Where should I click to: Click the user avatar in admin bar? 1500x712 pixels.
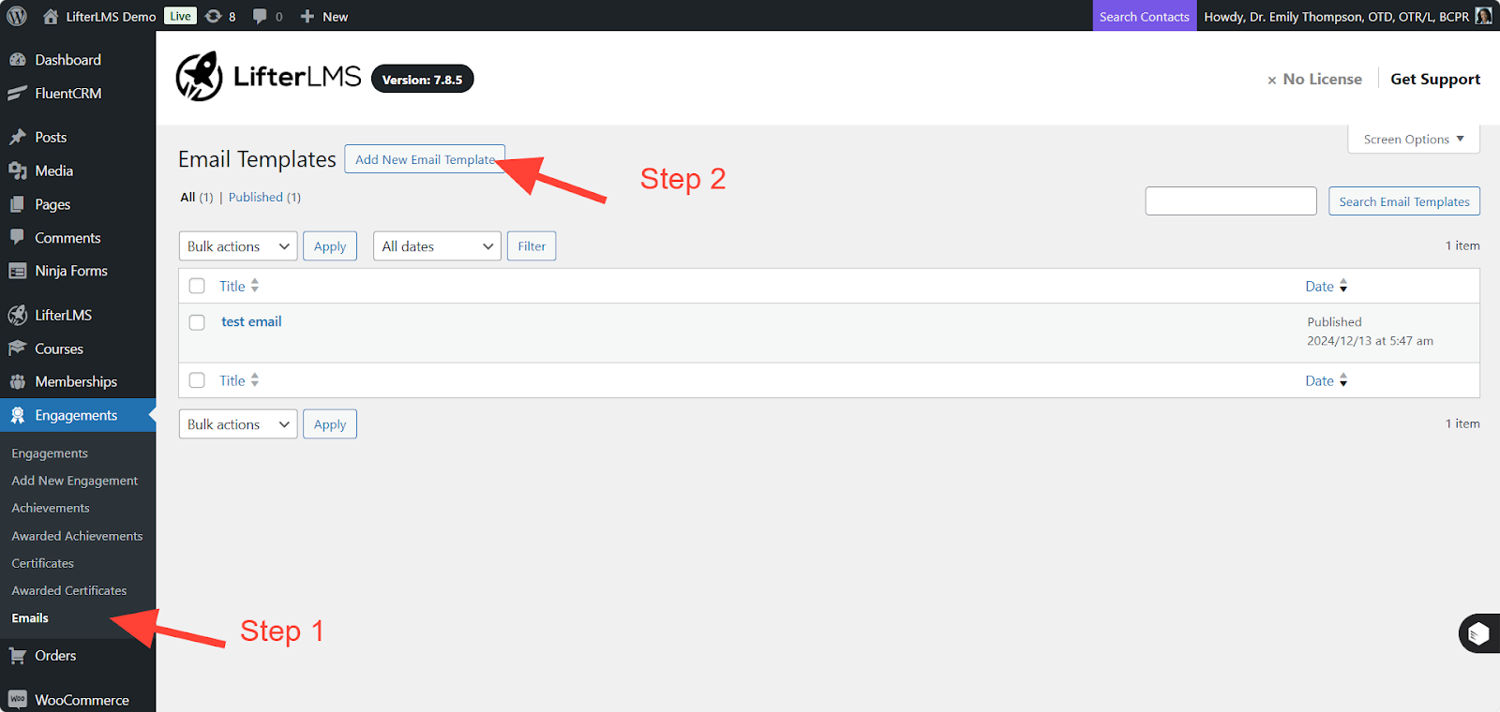(1483, 16)
